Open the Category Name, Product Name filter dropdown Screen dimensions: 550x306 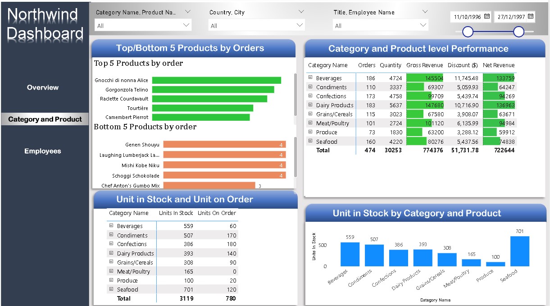click(x=189, y=12)
